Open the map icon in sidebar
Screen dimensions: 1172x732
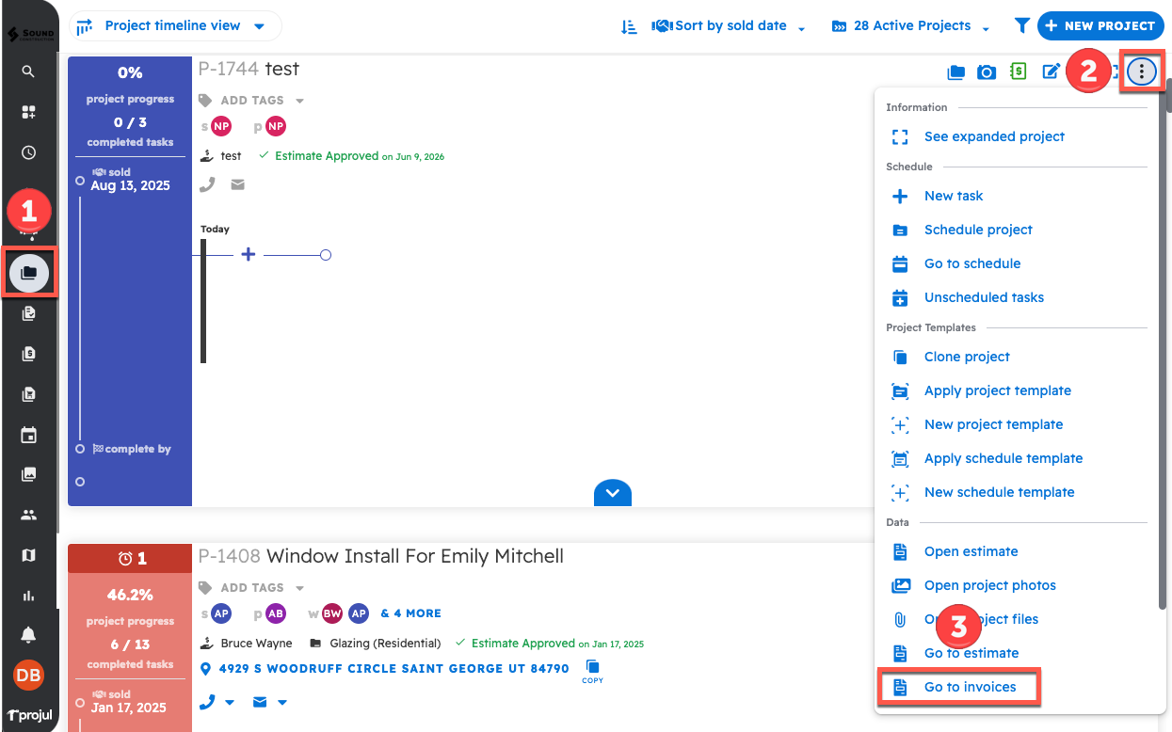point(28,555)
